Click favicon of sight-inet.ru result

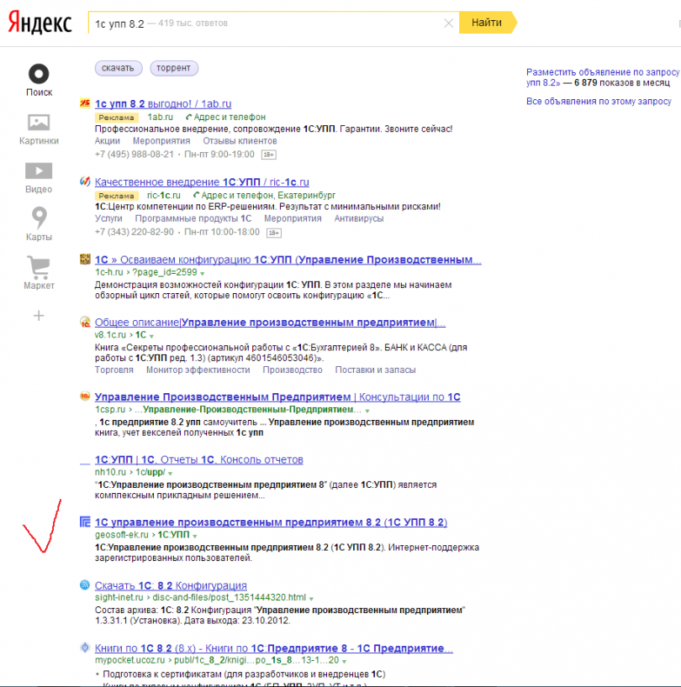pos(85,585)
